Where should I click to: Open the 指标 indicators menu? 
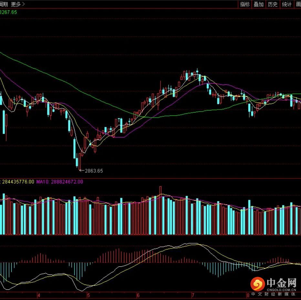(x=245, y=4)
